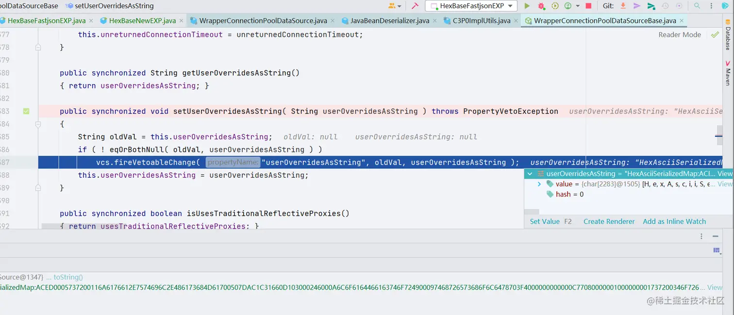The height and width of the screenshot is (315, 734).
Task: Click the purple arrow Git icon
Action: pos(637,6)
